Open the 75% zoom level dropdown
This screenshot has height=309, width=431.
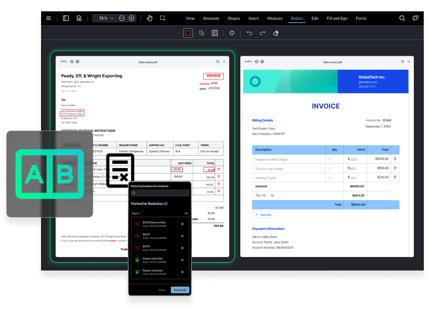(x=106, y=18)
